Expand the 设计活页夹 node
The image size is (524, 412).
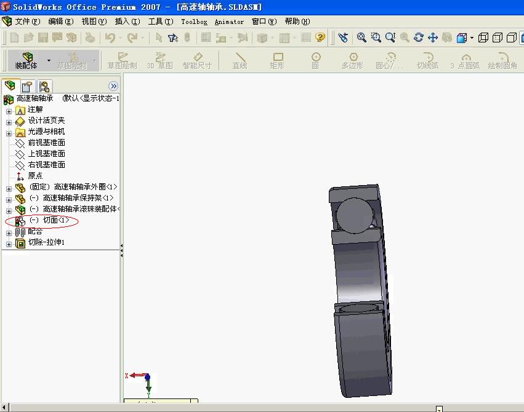(x=9, y=122)
